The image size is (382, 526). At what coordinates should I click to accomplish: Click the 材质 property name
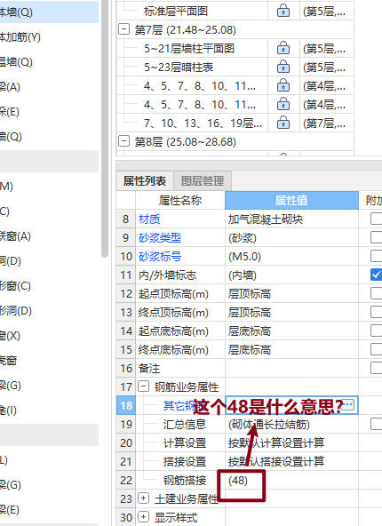(149, 219)
